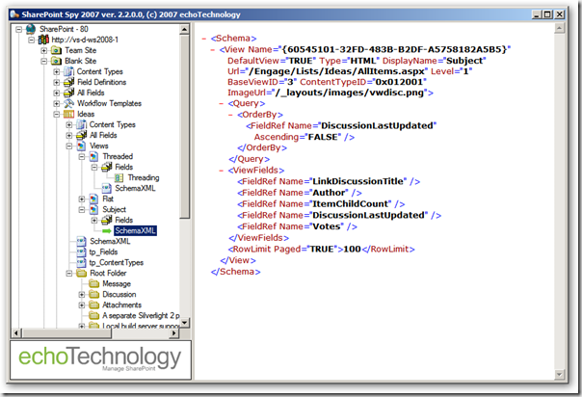Select the Flat view item

[108, 198]
